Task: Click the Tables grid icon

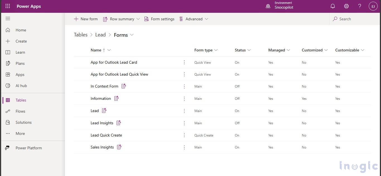Action: click(x=8, y=100)
